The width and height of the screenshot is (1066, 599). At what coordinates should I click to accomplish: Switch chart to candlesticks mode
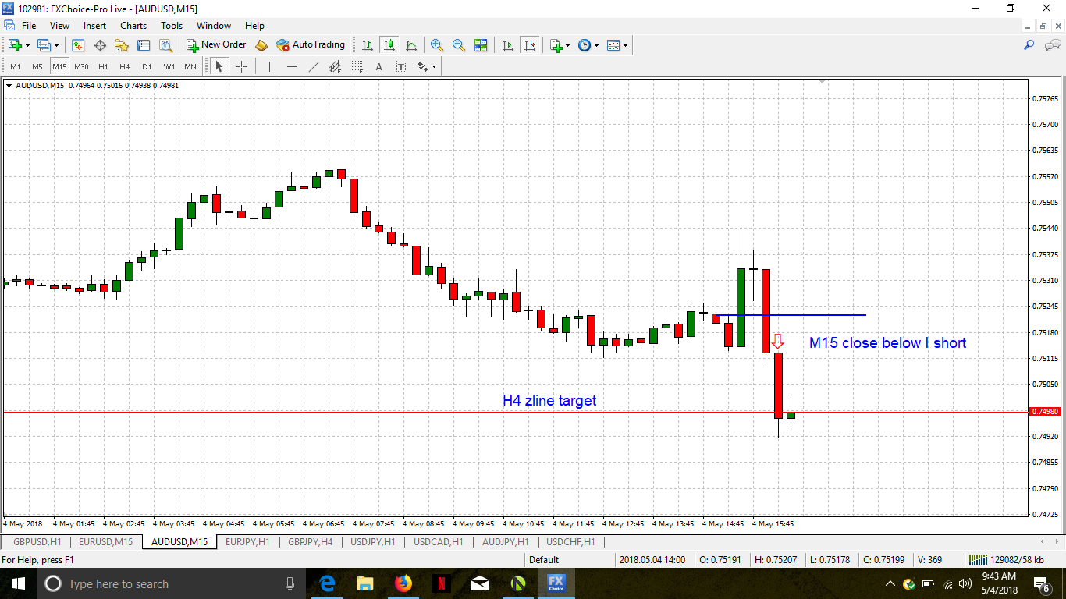coord(389,45)
